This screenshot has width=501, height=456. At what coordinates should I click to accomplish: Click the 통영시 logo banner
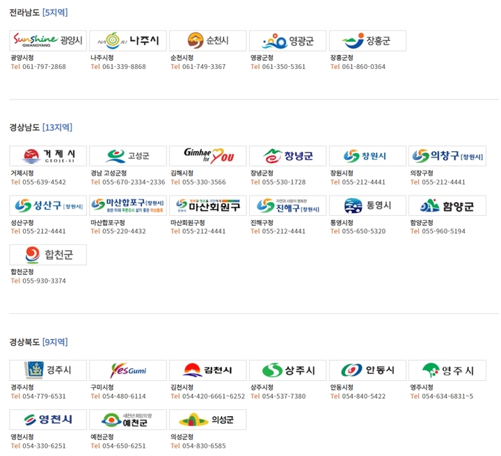point(367,205)
